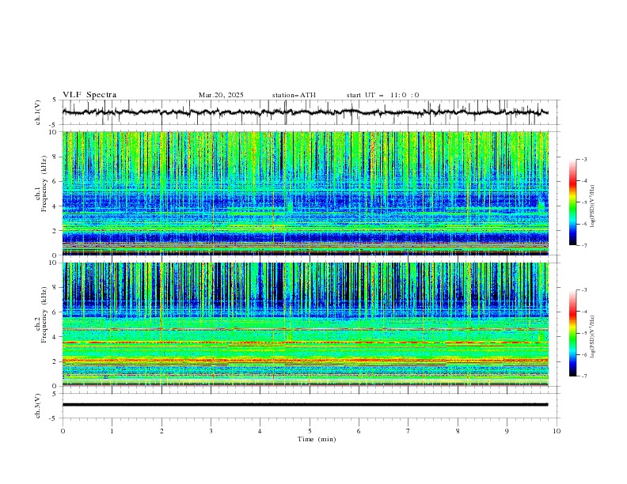Click the date 'Mar.20, 2025'

(221, 95)
